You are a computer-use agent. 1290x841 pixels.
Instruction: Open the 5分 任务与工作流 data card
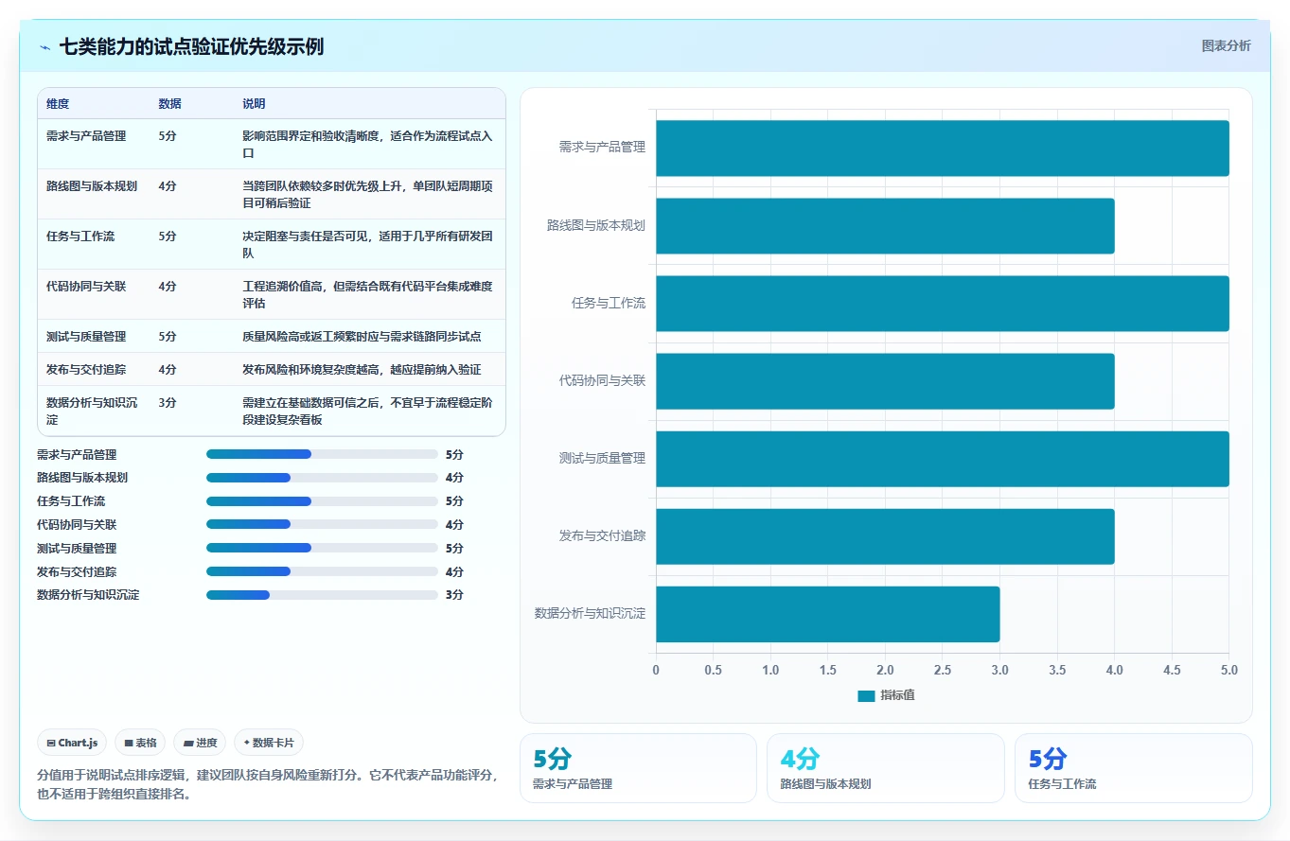[1134, 768]
